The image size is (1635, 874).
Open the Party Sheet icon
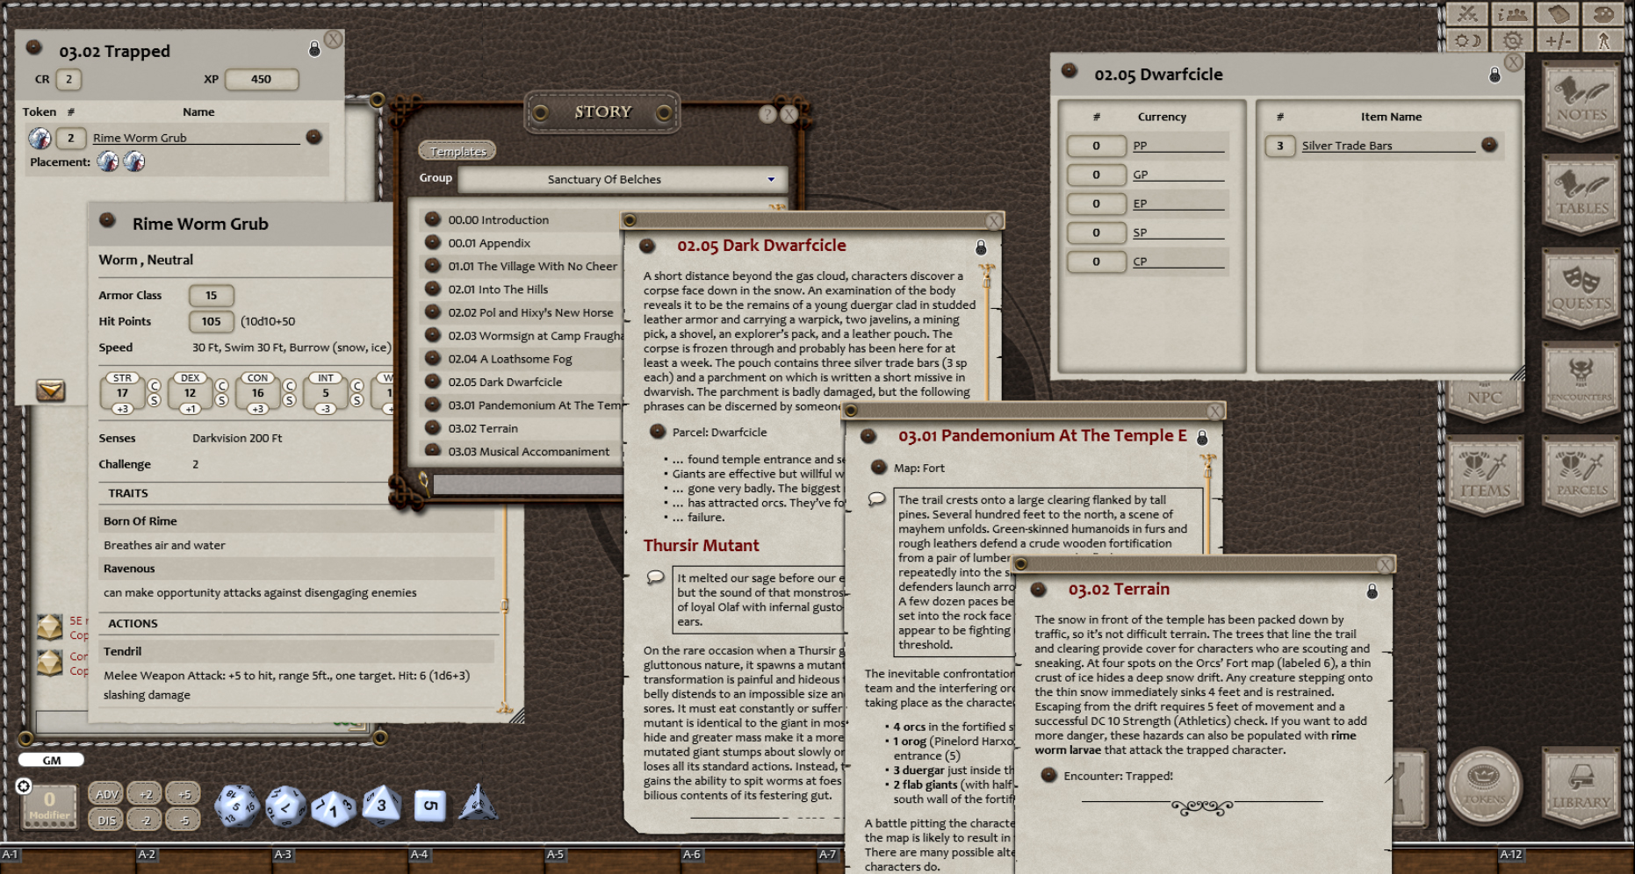pyautogui.click(x=1512, y=15)
